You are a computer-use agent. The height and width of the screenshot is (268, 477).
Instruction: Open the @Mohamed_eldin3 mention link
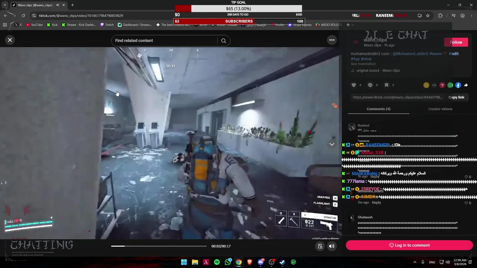410,54
